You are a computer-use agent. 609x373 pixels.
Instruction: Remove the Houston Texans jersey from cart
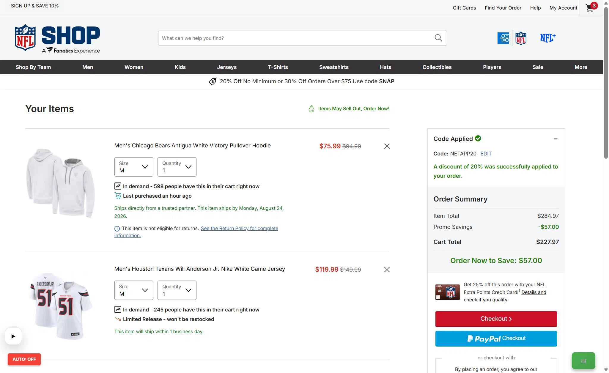click(x=387, y=270)
